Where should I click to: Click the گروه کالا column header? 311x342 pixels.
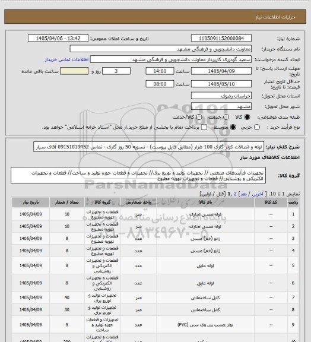coord(102,202)
